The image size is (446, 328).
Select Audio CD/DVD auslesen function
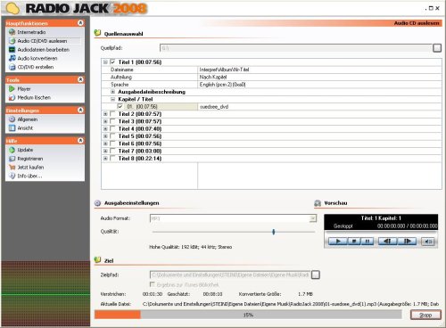42,41
